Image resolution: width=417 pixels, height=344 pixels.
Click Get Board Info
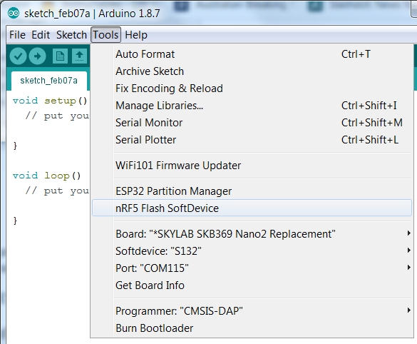[x=252, y=285]
